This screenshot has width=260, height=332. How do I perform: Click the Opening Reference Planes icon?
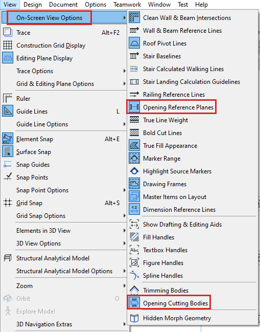pos(134,107)
